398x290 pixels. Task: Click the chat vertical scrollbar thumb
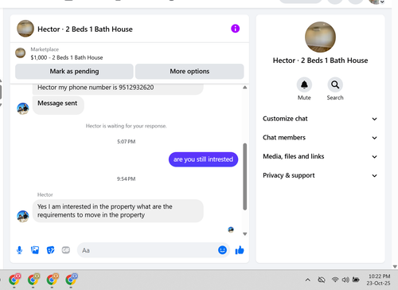coord(244,177)
